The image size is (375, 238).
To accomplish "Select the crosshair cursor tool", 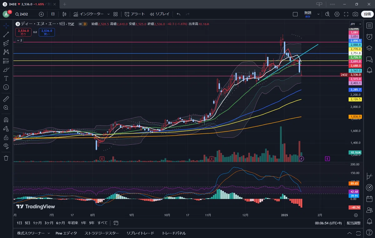I will pos(6,26).
